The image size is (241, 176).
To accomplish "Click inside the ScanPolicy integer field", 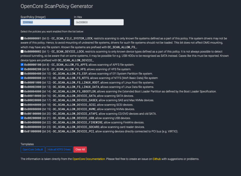I will coord(45,22).
